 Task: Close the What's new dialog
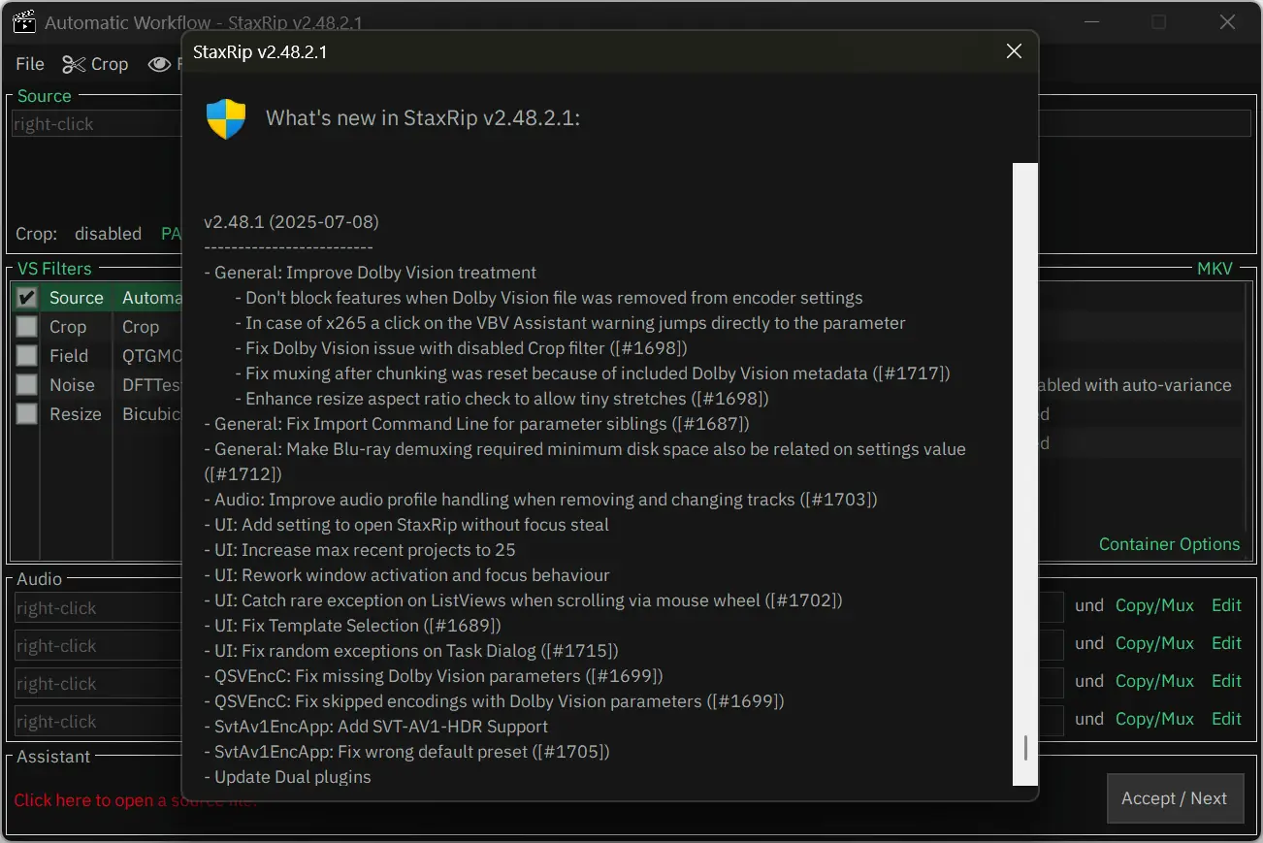click(x=1014, y=51)
